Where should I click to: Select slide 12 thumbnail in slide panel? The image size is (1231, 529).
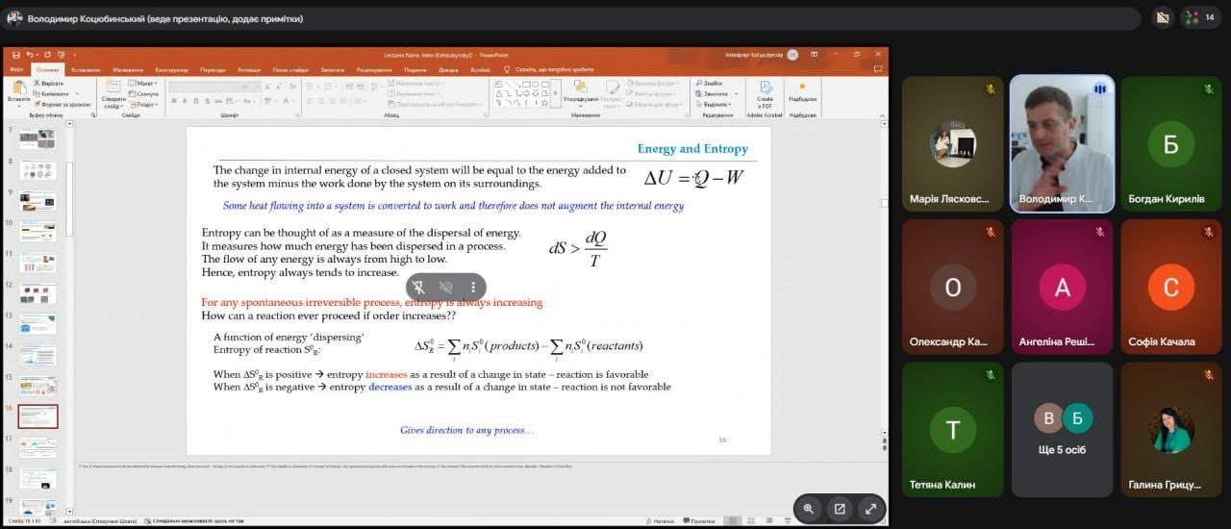pyautogui.click(x=38, y=293)
